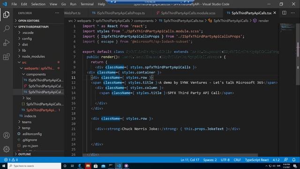Click the horizontal editor scrollbar

pos(170,155)
